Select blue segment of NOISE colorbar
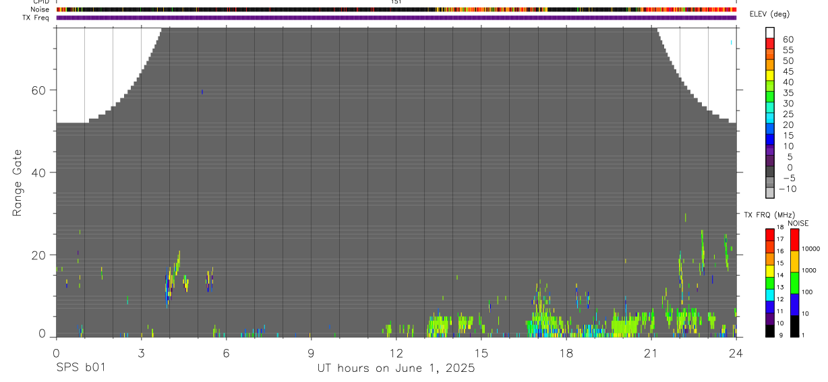Viewport: 828px width, 382px height. tap(795, 305)
